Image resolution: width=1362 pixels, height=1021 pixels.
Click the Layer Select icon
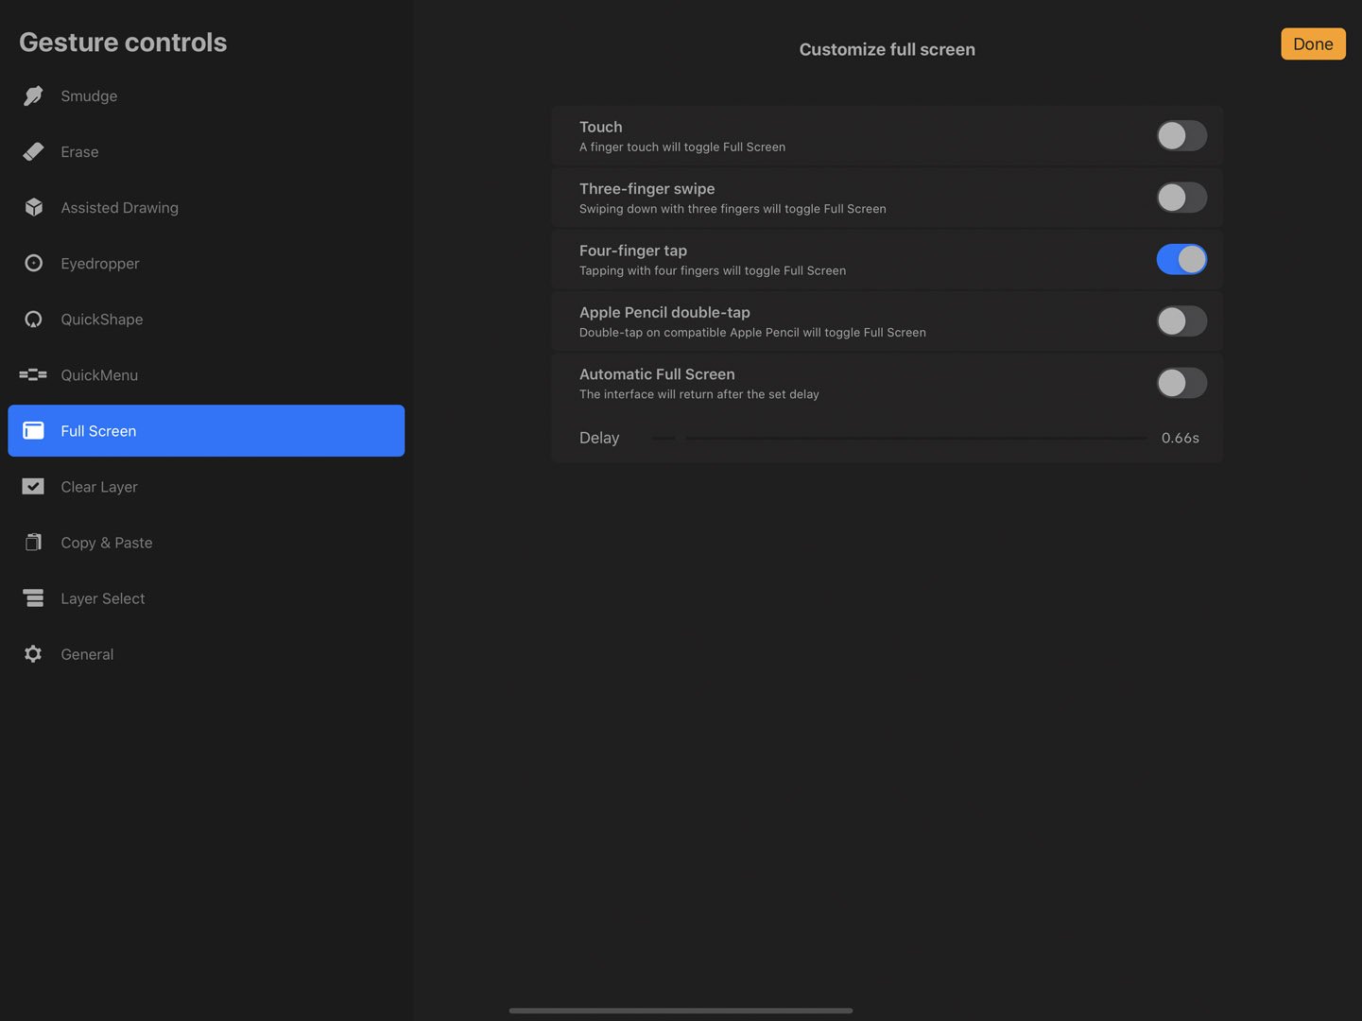pyautogui.click(x=33, y=597)
